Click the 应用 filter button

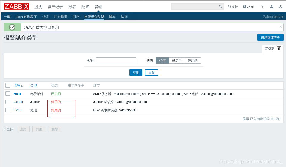tap(136, 73)
